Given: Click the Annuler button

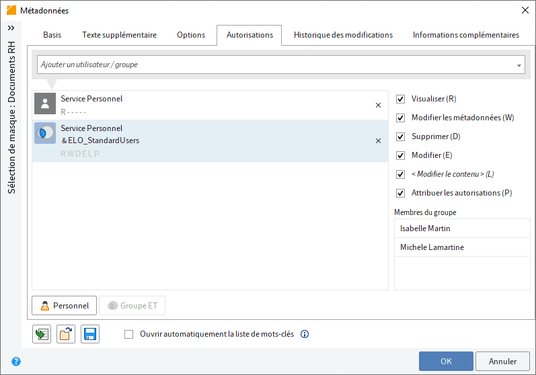Looking at the screenshot, I should tap(502, 362).
